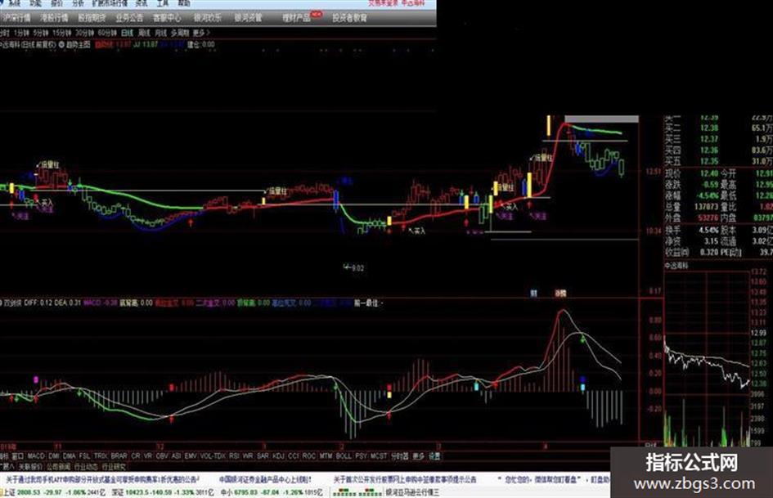Switch indicator to FSL

(x=85, y=456)
